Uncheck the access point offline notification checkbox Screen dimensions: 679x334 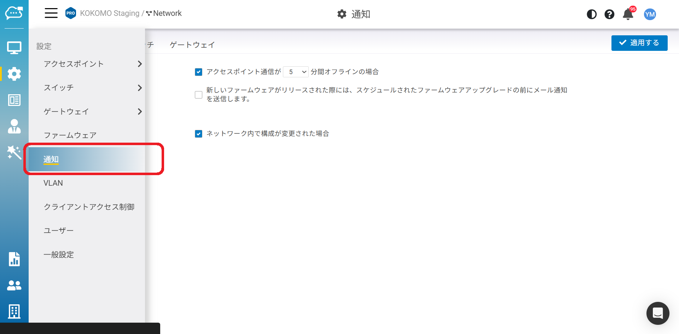[199, 72]
